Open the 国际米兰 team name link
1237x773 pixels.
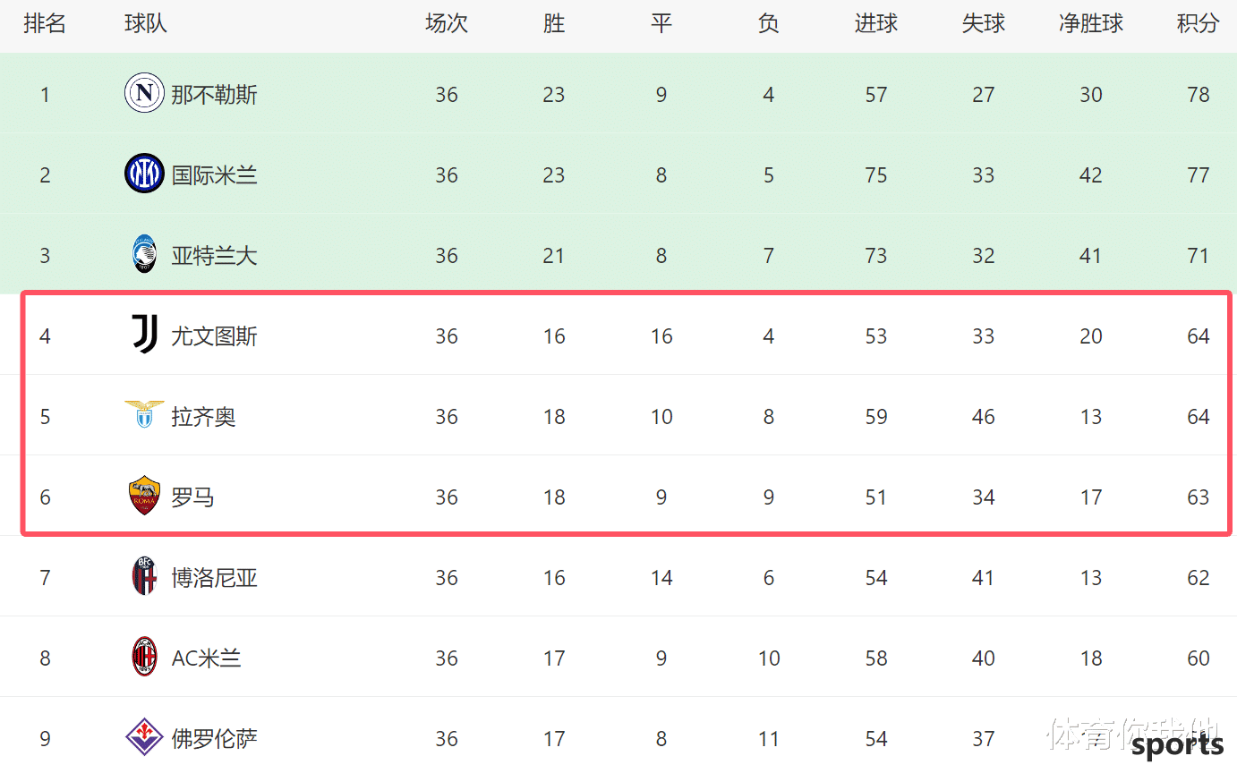(214, 175)
